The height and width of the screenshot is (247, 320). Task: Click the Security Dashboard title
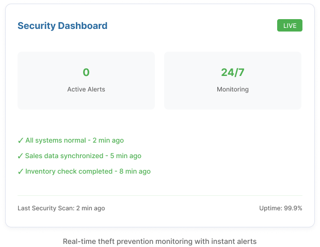pos(62,26)
